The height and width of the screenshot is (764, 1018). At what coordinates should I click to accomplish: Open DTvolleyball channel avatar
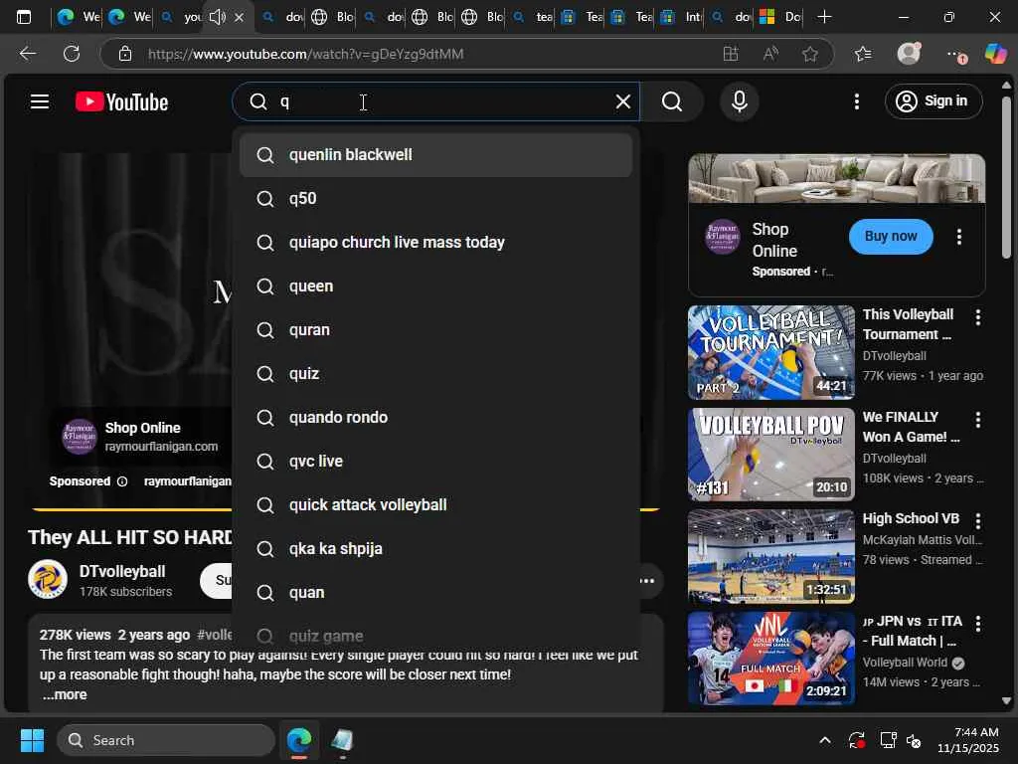48,580
